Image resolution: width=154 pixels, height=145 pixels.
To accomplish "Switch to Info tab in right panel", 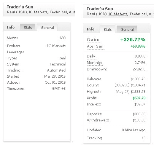I will click(x=90, y=29).
